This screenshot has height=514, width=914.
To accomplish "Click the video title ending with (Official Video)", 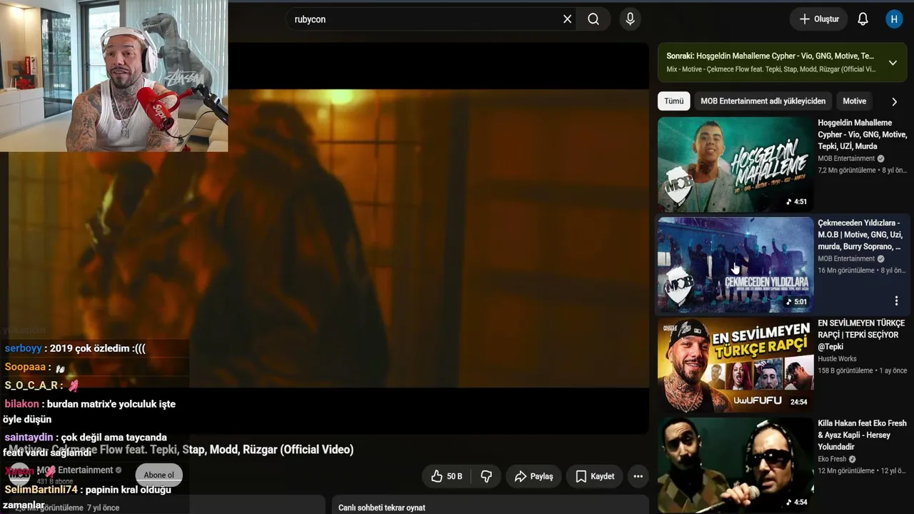I will point(181,450).
